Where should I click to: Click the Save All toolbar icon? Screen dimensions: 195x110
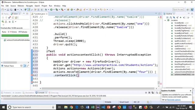(11, 9)
